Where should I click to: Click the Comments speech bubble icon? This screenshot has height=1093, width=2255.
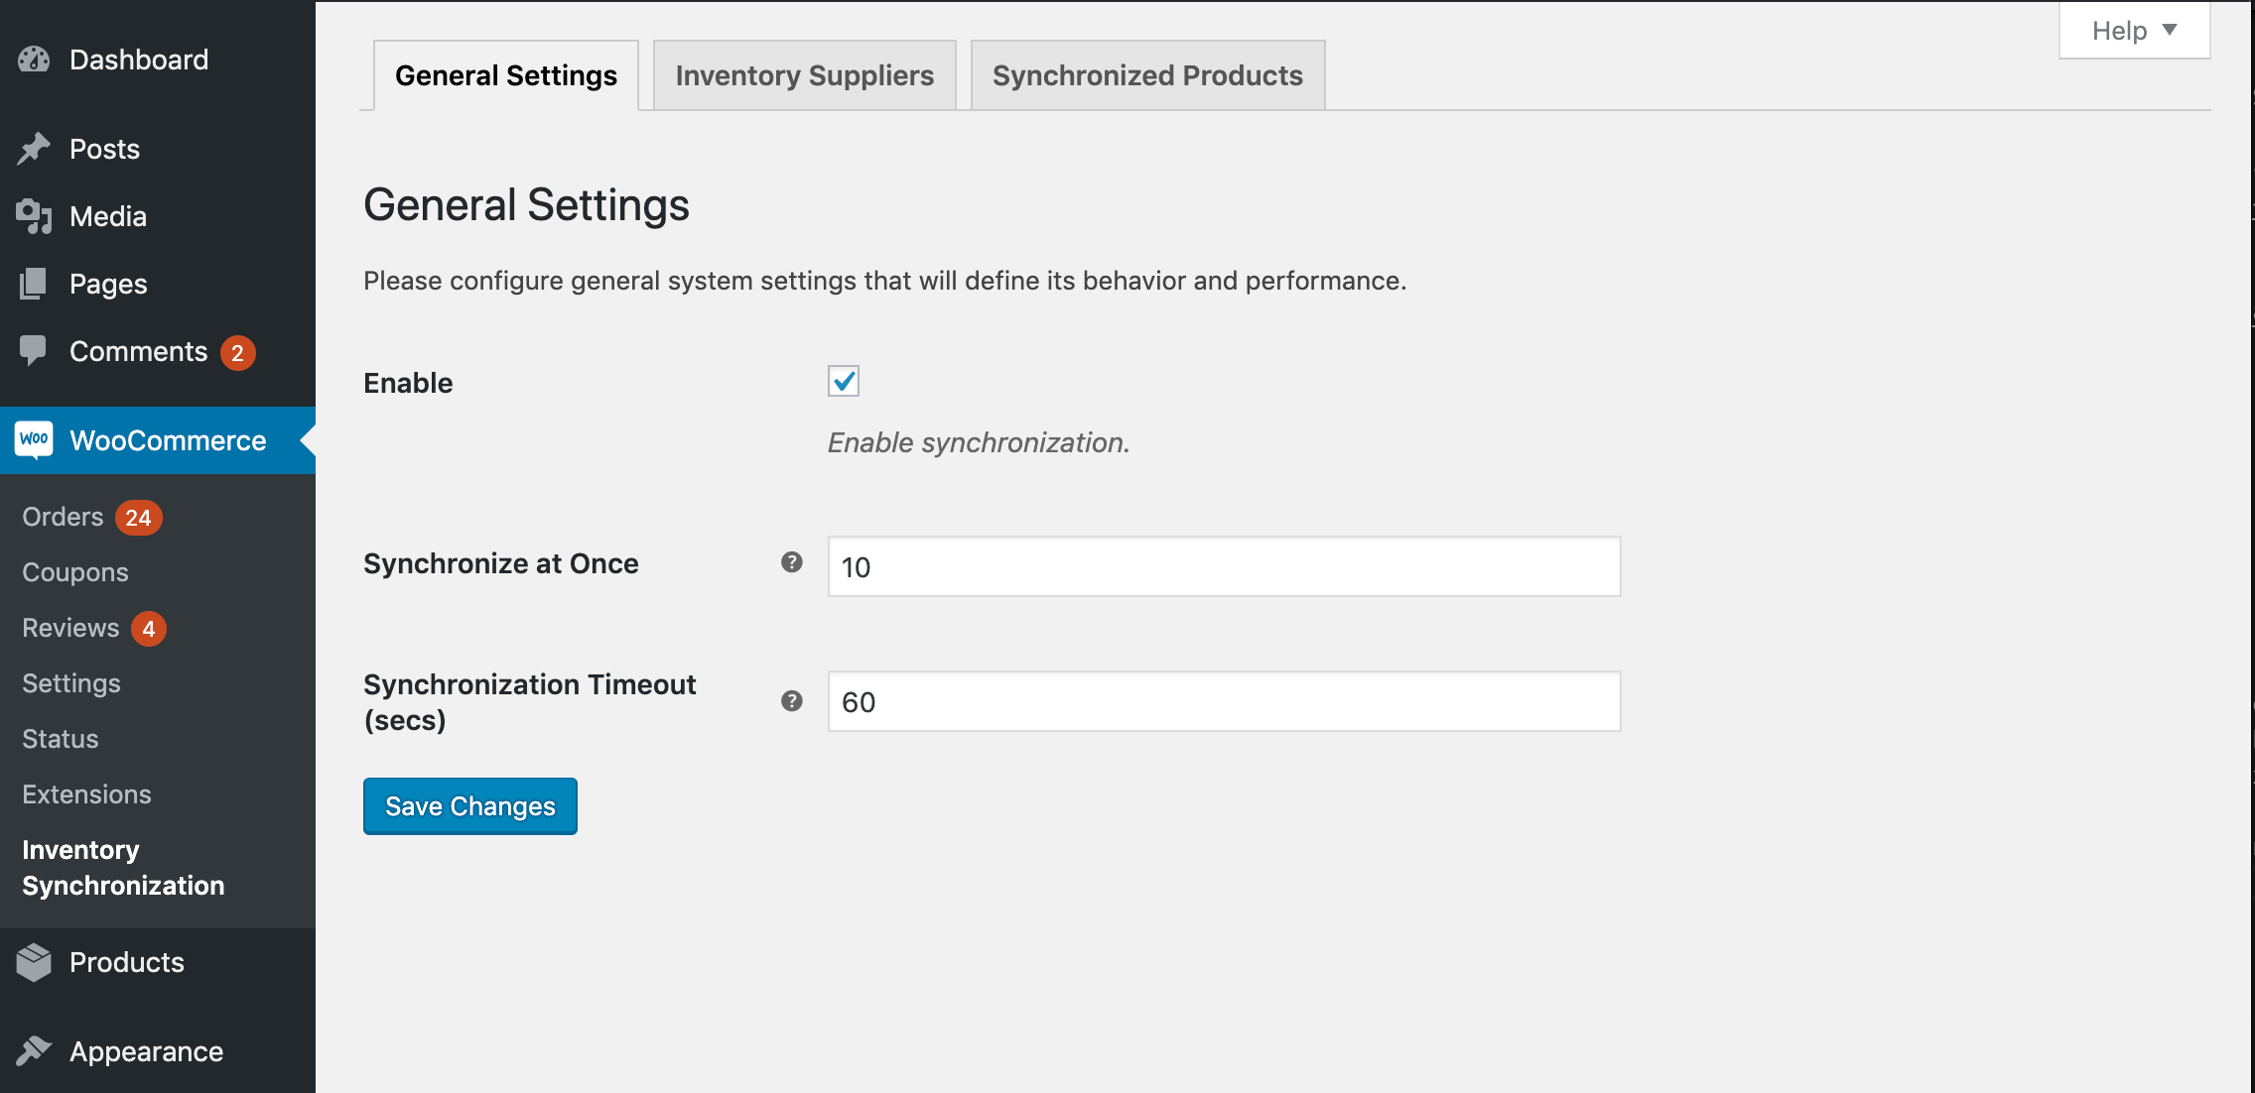[34, 350]
